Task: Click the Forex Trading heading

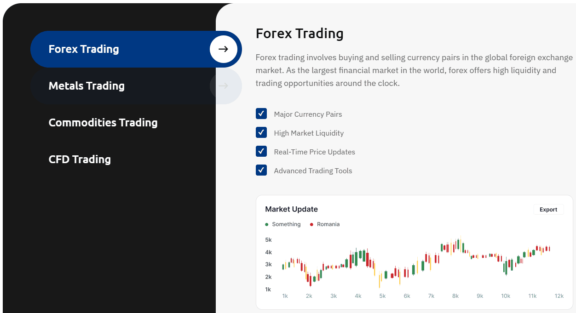Action: pyautogui.click(x=300, y=34)
